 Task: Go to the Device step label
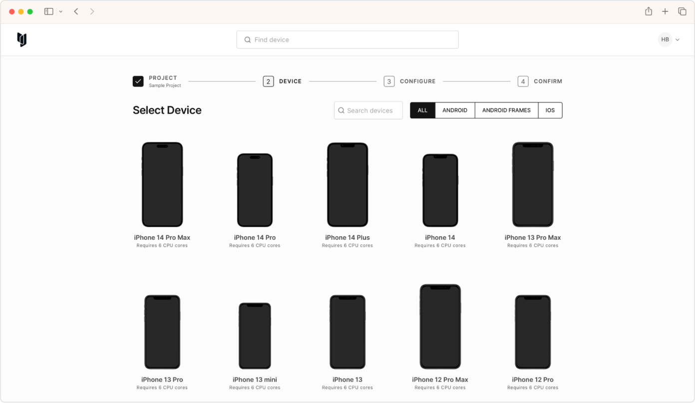[x=290, y=81]
